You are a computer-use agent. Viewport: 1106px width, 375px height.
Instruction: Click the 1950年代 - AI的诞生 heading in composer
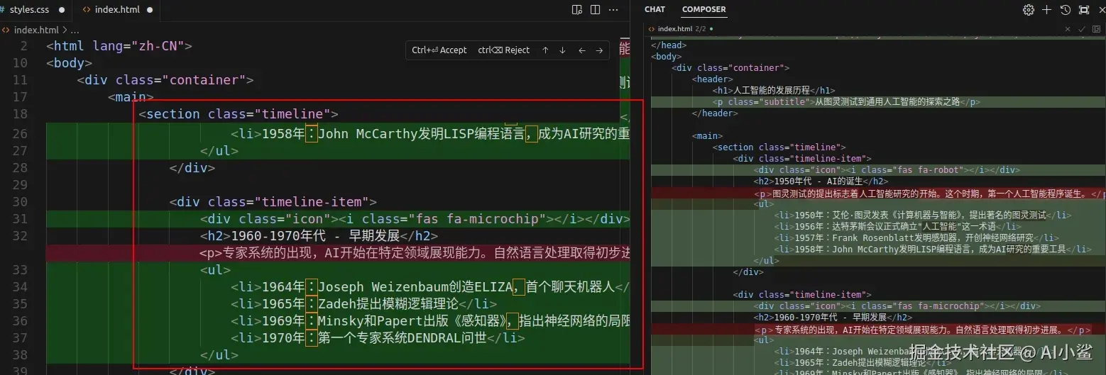point(821,181)
